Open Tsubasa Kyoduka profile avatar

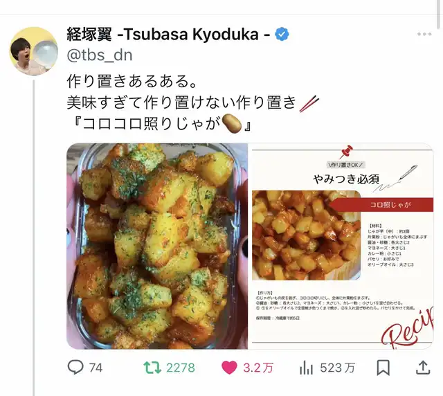tap(33, 51)
